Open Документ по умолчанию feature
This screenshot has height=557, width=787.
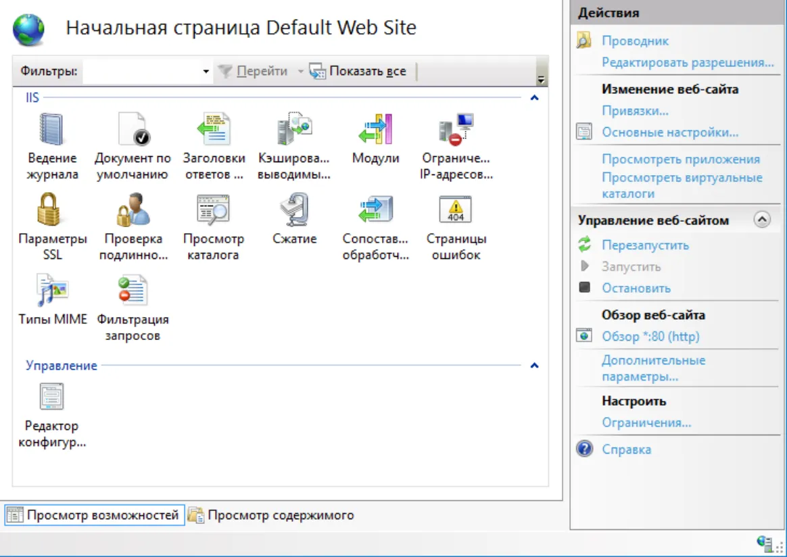click(133, 146)
